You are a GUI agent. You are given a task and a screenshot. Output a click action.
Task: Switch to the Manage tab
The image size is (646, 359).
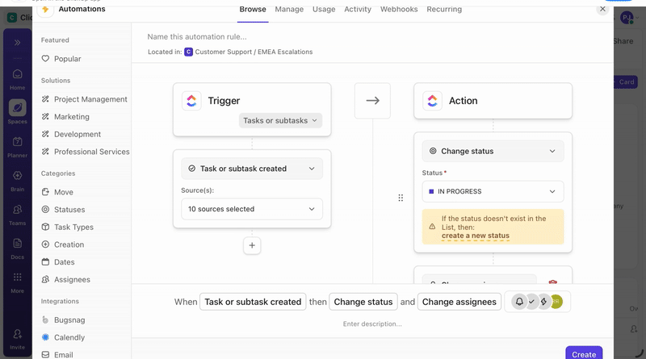point(289,10)
